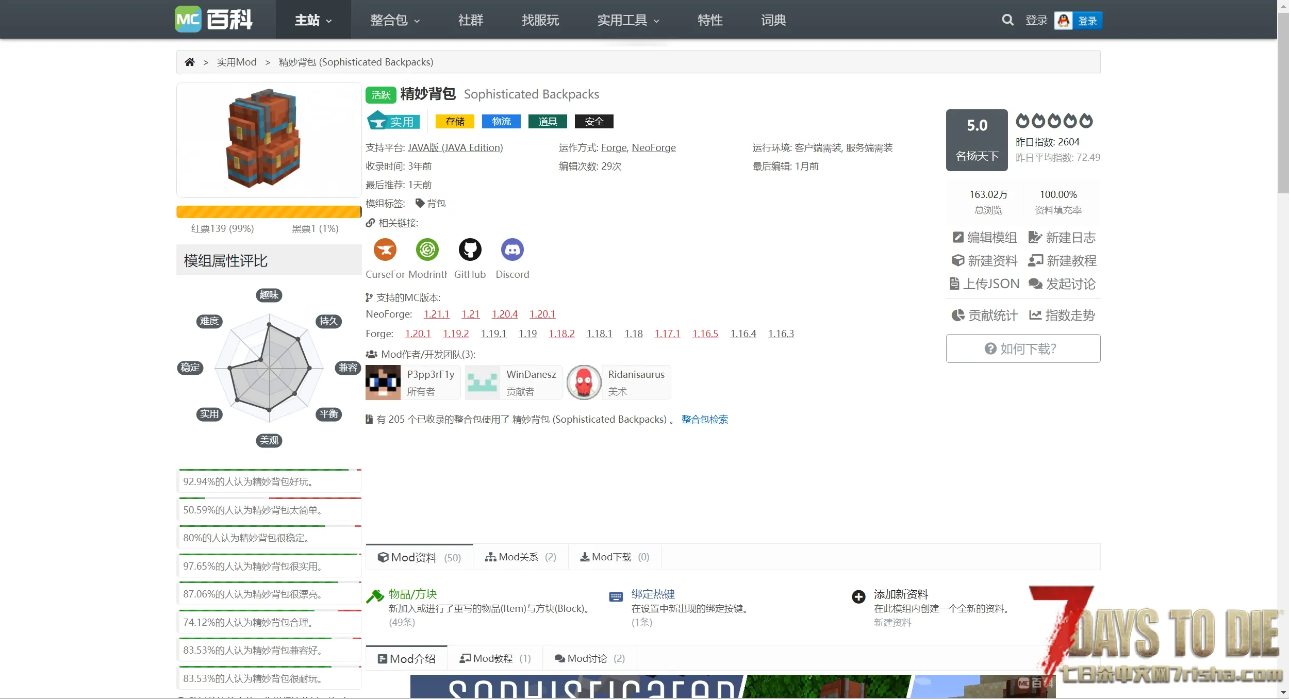Click the 50.59% 太简单 rating bar

tap(270, 510)
